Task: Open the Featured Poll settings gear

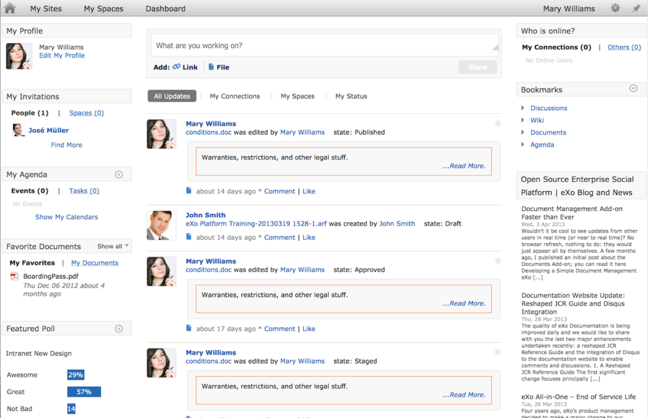Action: click(x=119, y=328)
